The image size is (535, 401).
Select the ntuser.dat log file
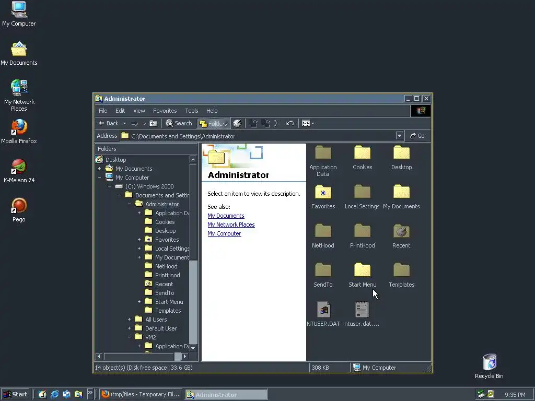coord(362,310)
